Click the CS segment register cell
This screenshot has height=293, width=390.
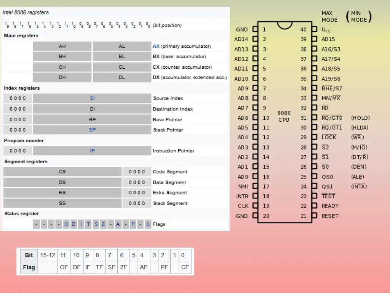click(x=62, y=172)
